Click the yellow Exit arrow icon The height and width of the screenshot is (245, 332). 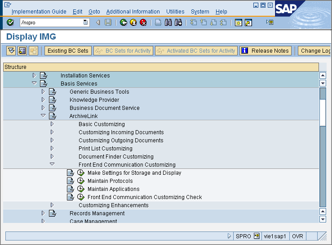coord(133,23)
